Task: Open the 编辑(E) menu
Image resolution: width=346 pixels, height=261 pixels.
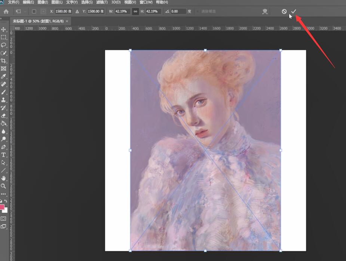Action: pos(28,2)
